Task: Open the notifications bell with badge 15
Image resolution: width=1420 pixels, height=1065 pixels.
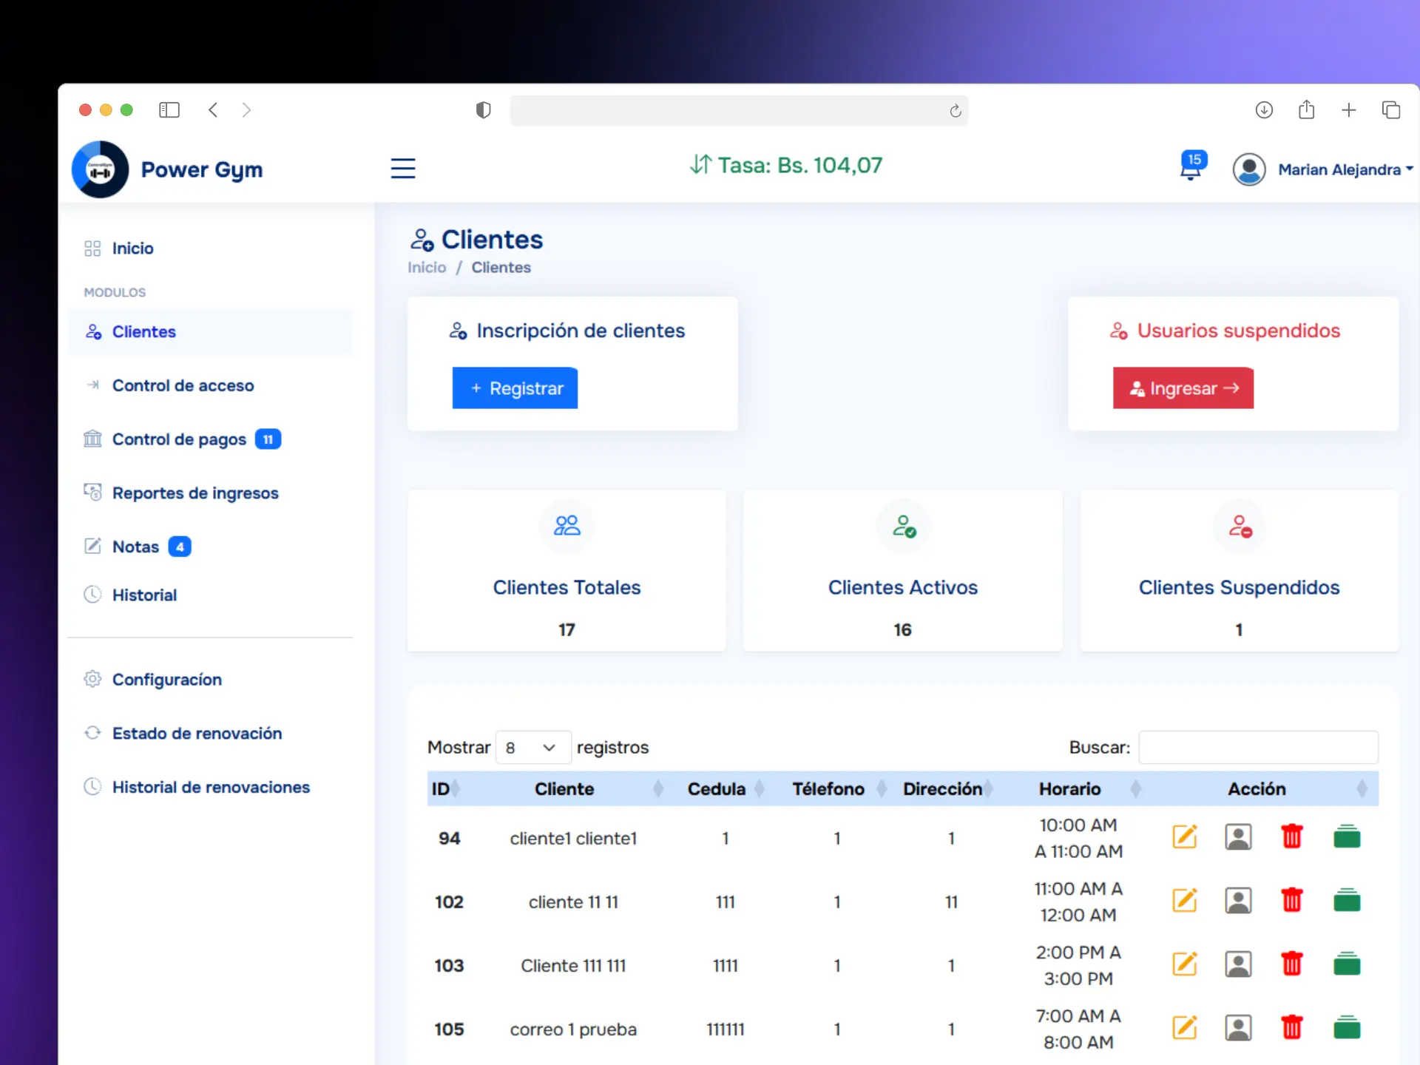Action: [1192, 166]
